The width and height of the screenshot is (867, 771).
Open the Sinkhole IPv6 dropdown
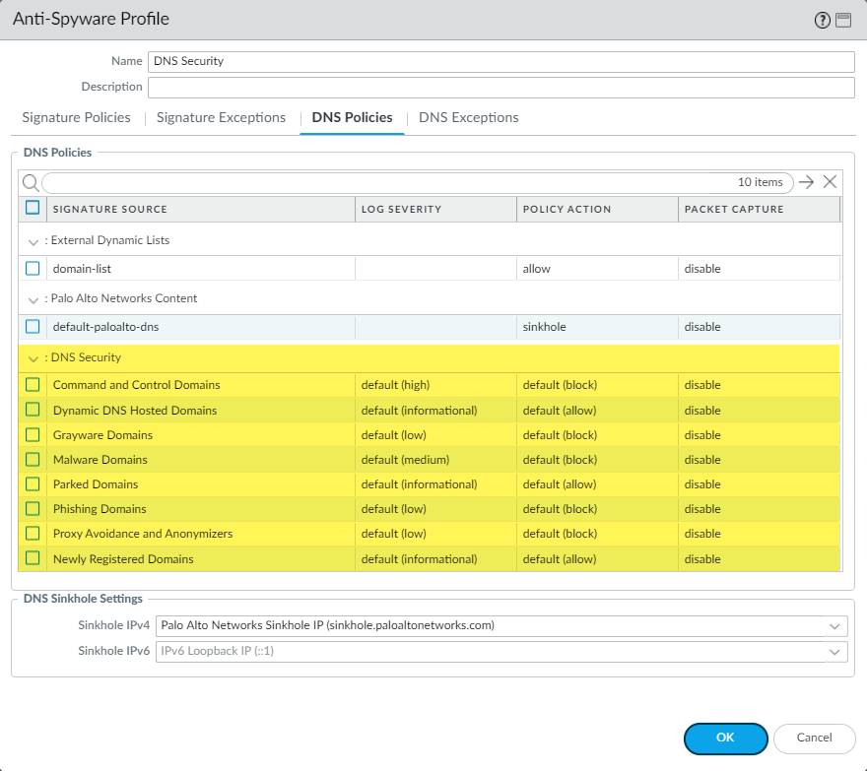(835, 652)
